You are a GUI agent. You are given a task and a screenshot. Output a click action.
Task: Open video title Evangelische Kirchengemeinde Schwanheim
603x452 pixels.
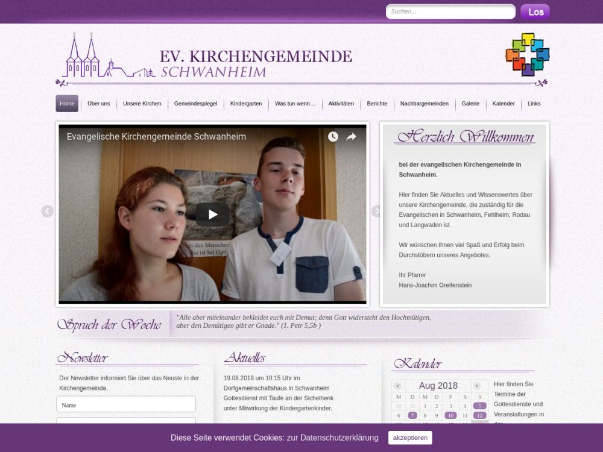click(x=156, y=136)
